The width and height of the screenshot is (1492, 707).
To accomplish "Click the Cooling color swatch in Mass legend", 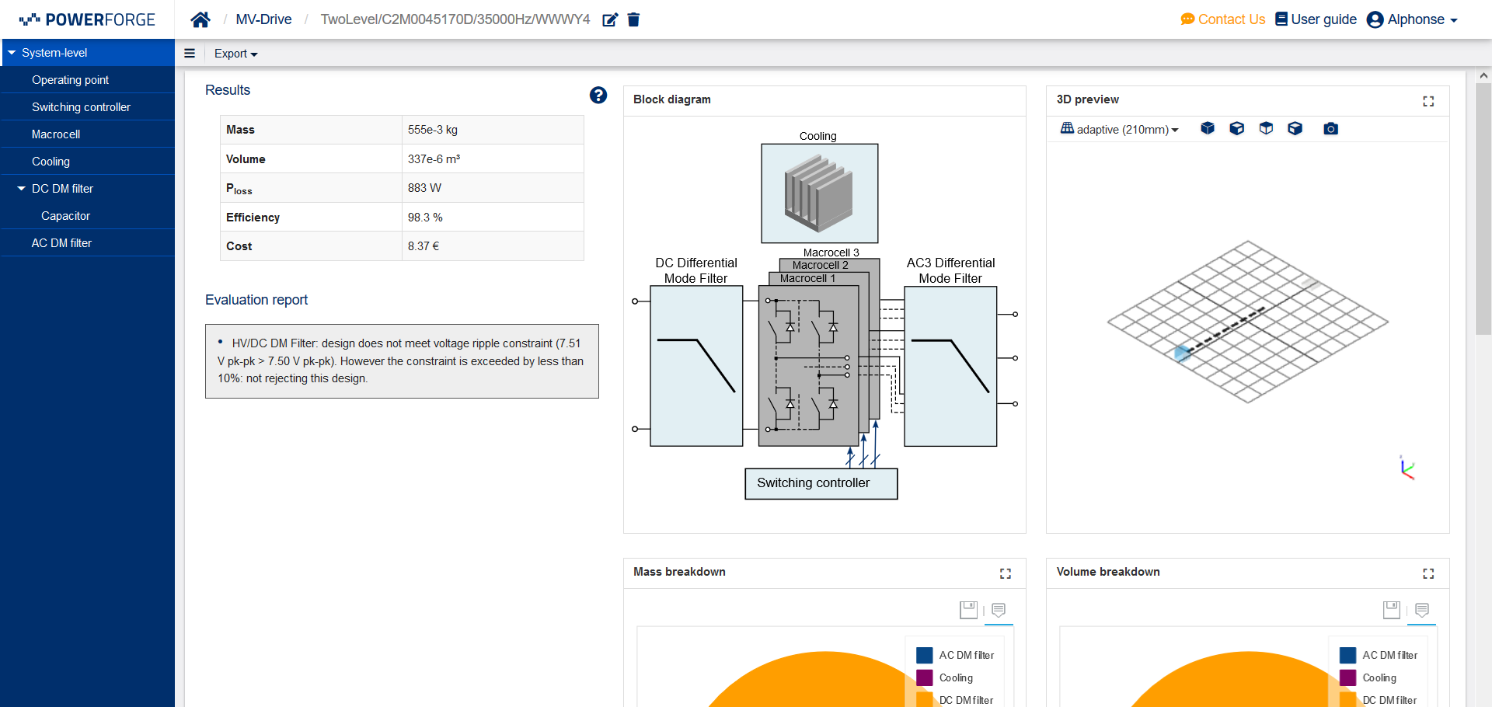I will click(924, 677).
